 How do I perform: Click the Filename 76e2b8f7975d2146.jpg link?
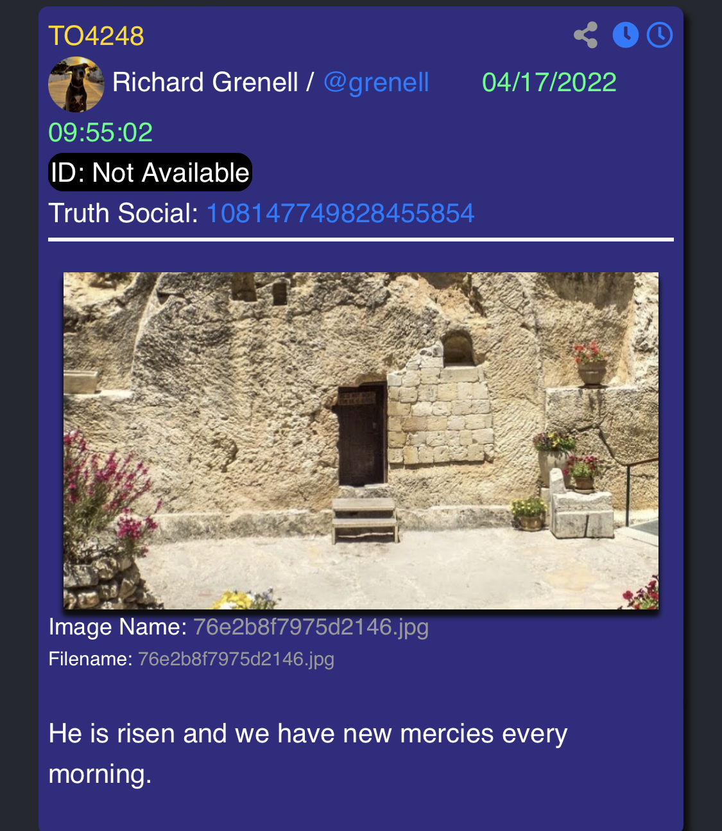[236, 660]
